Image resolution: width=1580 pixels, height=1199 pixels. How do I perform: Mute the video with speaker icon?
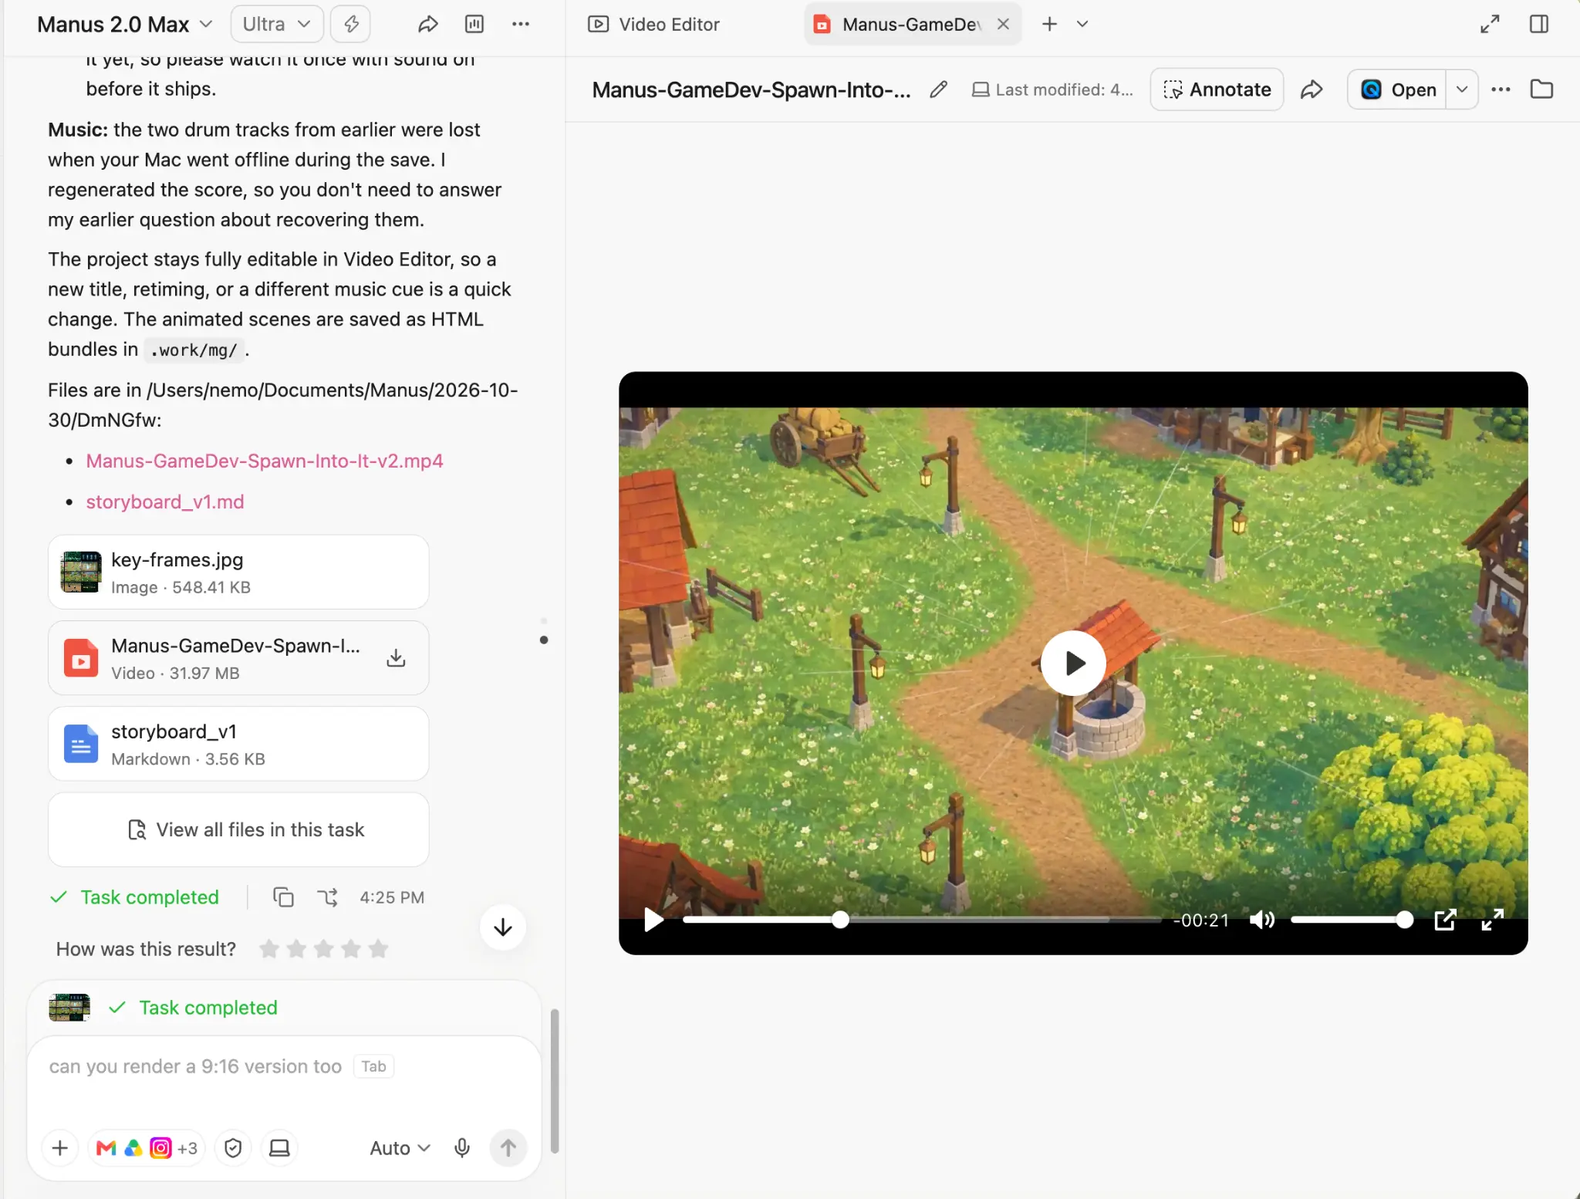coord(1261,920)
